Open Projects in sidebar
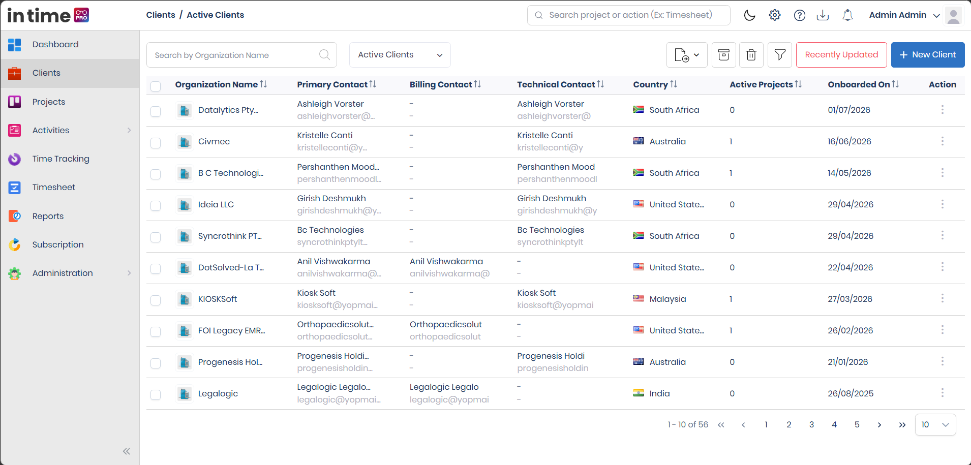This screenshot has width=971, height=465. click(x=70, y=102)
